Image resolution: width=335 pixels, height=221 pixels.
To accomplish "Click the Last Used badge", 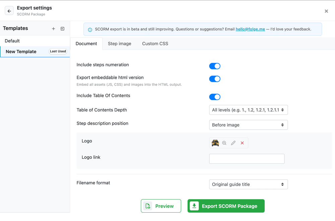I will [x=58, y=51].
